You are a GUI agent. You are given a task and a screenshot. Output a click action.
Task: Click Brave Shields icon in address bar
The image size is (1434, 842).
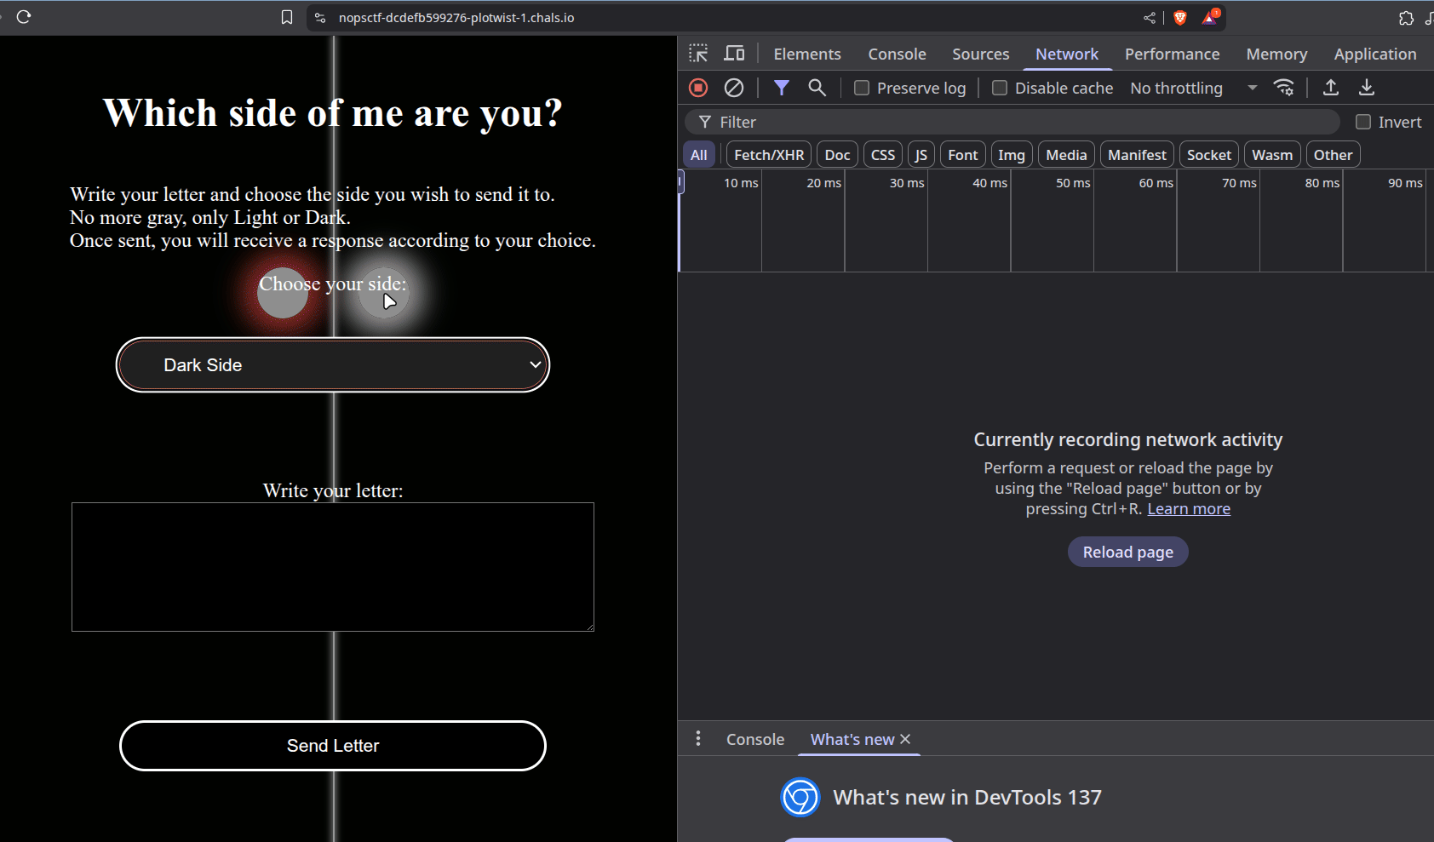(1180, 18)
